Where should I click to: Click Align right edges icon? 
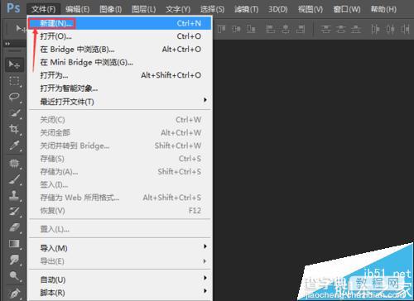(301, 29)
